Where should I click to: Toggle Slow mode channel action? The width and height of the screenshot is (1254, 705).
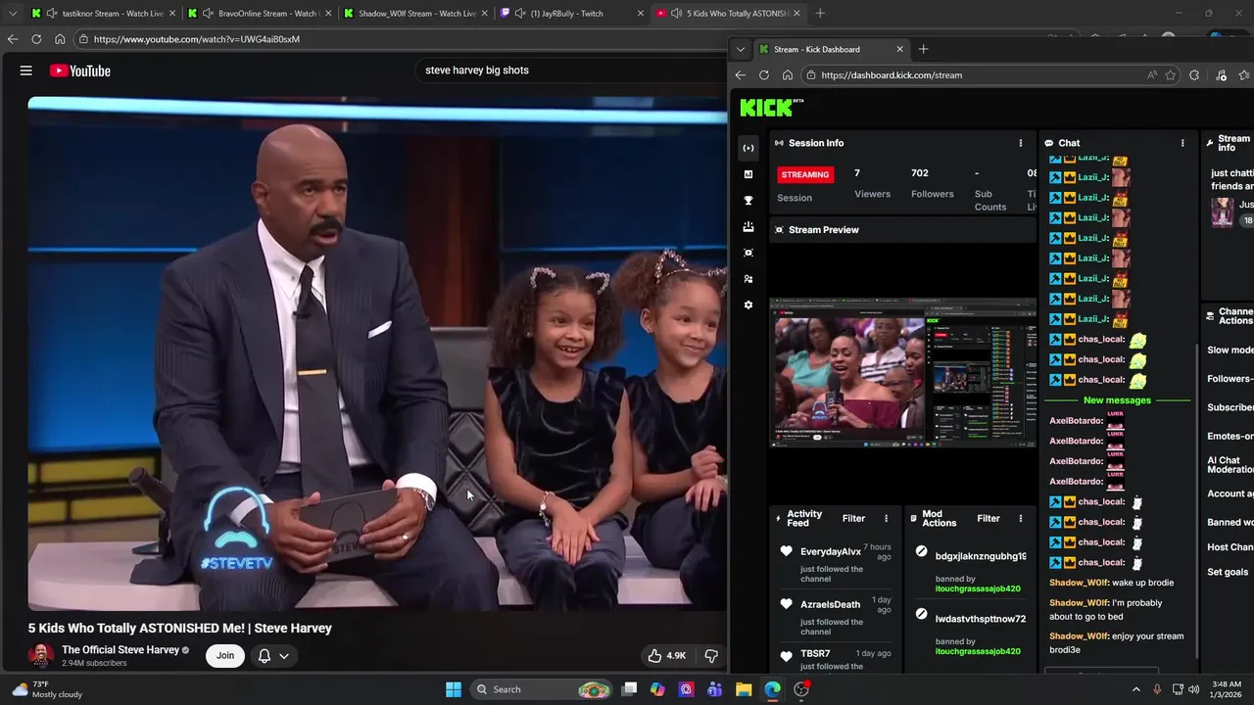click(x=1230, y=350)
